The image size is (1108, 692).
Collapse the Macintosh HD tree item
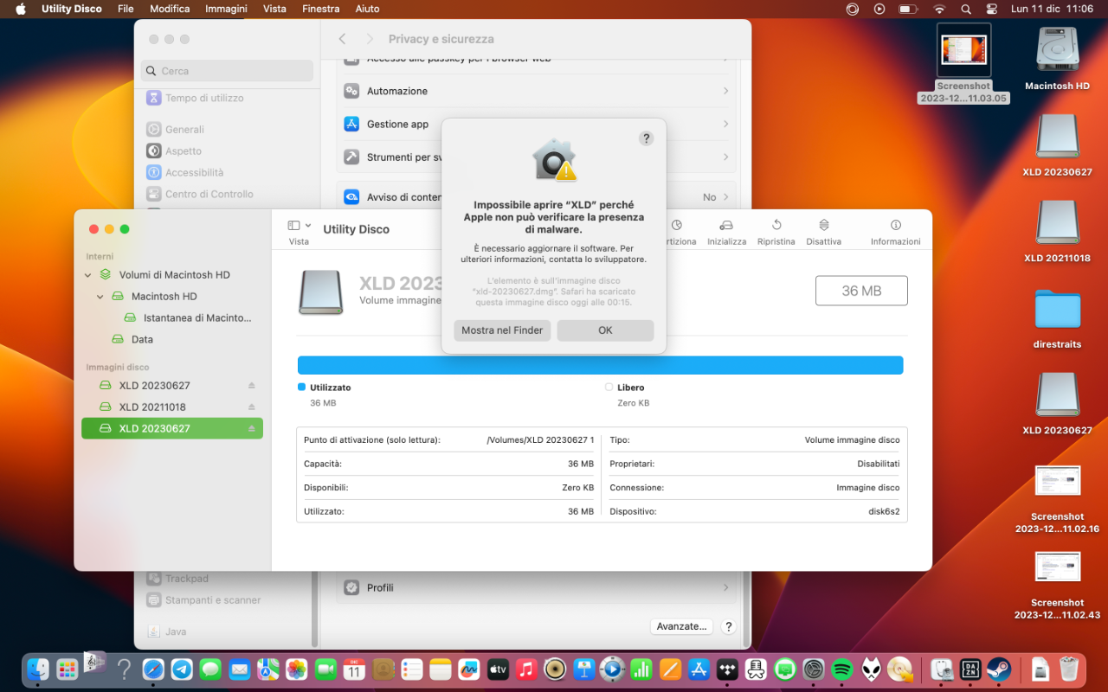(x=100, y=297)
